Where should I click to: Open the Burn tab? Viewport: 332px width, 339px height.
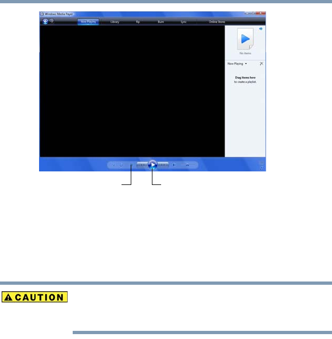161,22
